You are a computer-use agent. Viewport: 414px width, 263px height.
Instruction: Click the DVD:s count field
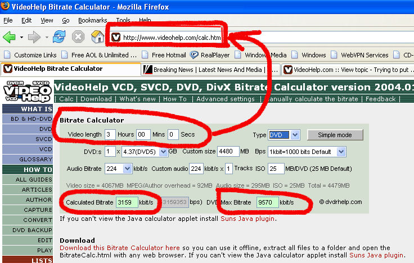coord(110,152)
